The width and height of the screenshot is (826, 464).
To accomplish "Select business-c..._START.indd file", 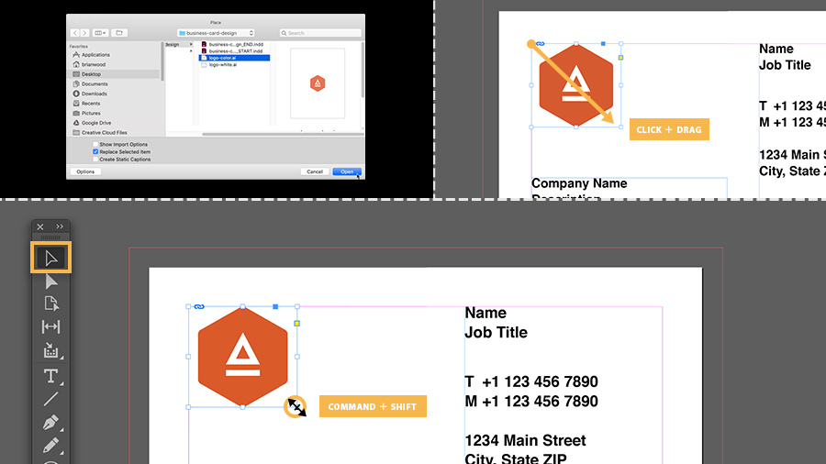I will 234,51.
